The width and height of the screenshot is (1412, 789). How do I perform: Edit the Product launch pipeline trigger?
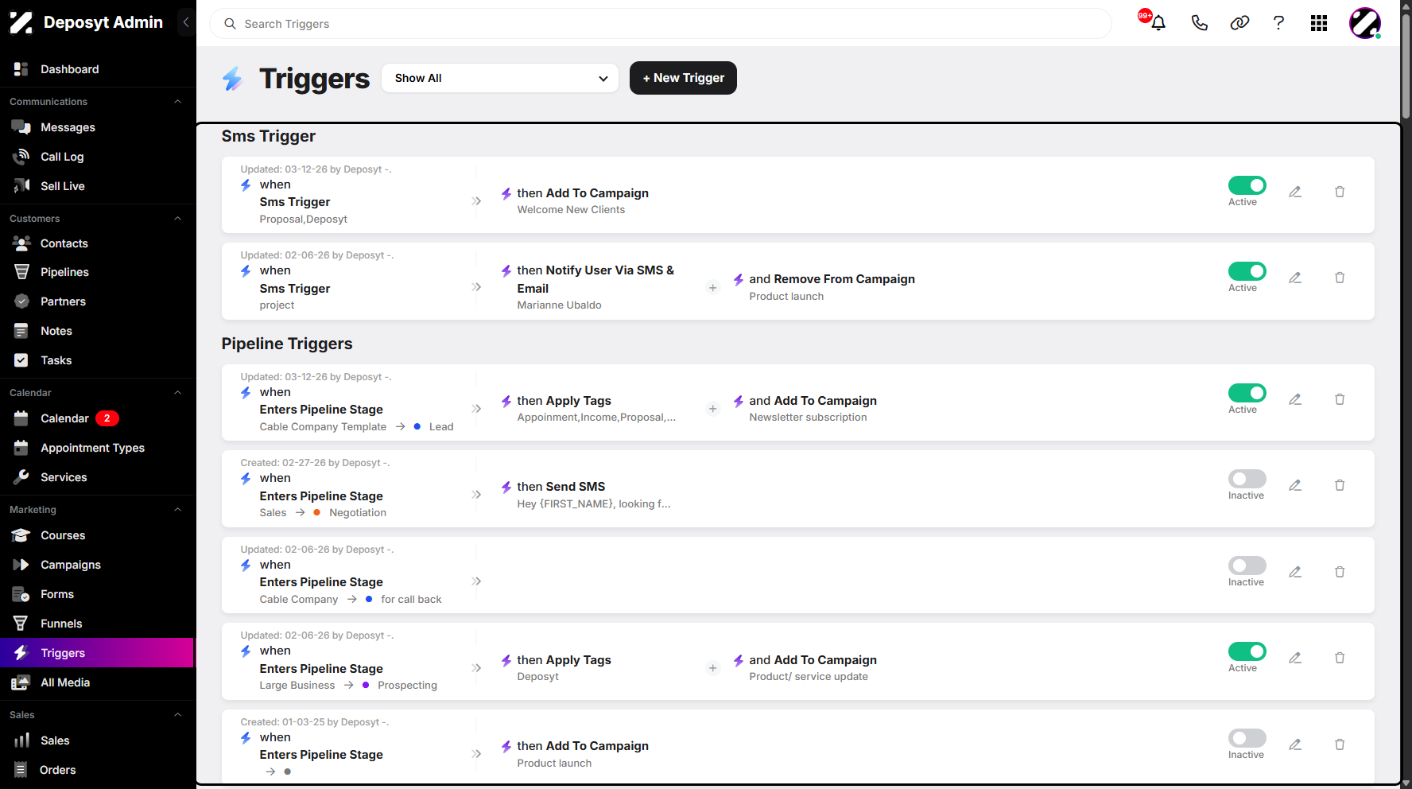click(x=1295, y=744)
